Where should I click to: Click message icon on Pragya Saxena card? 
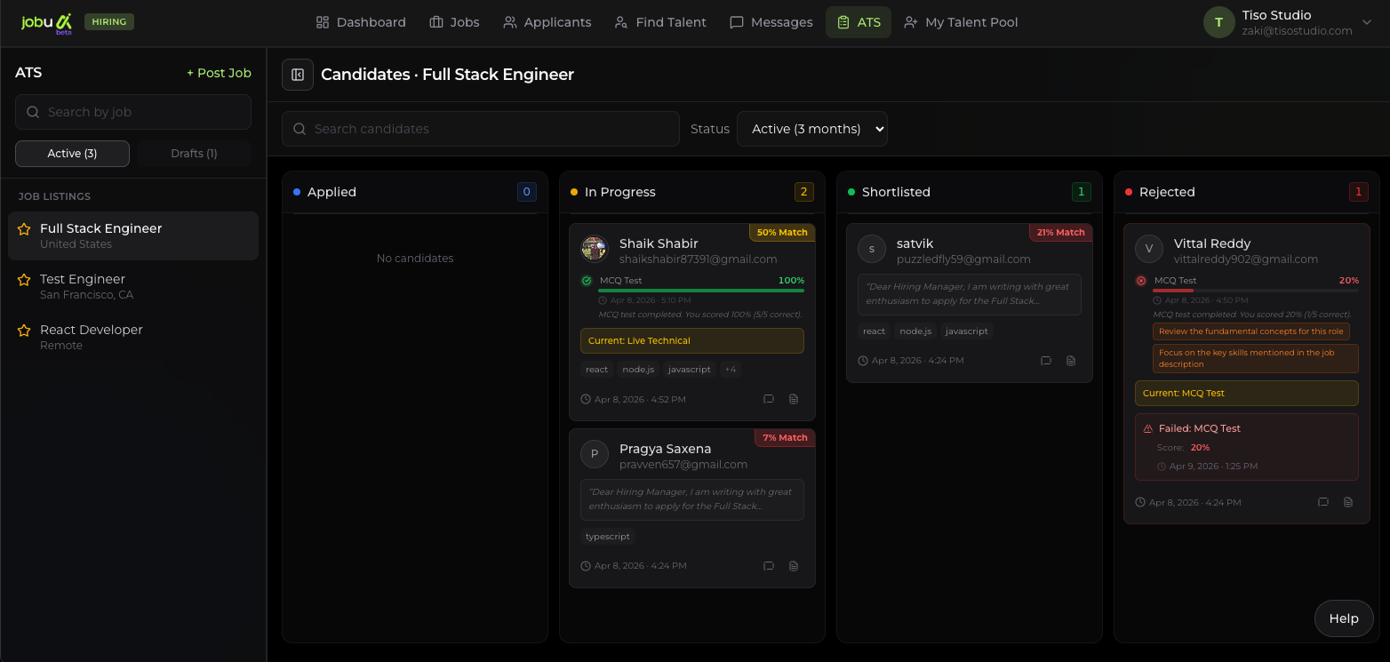[769, 566]
